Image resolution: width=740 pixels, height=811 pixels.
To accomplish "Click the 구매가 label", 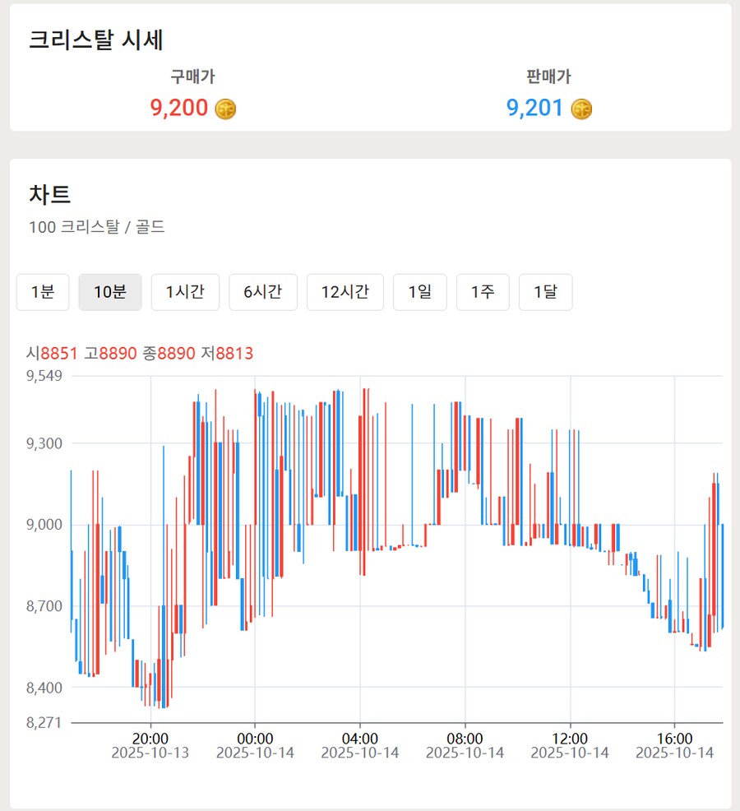I will [x=192, y=77].
